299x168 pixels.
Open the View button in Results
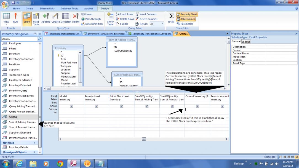(6, 19)
